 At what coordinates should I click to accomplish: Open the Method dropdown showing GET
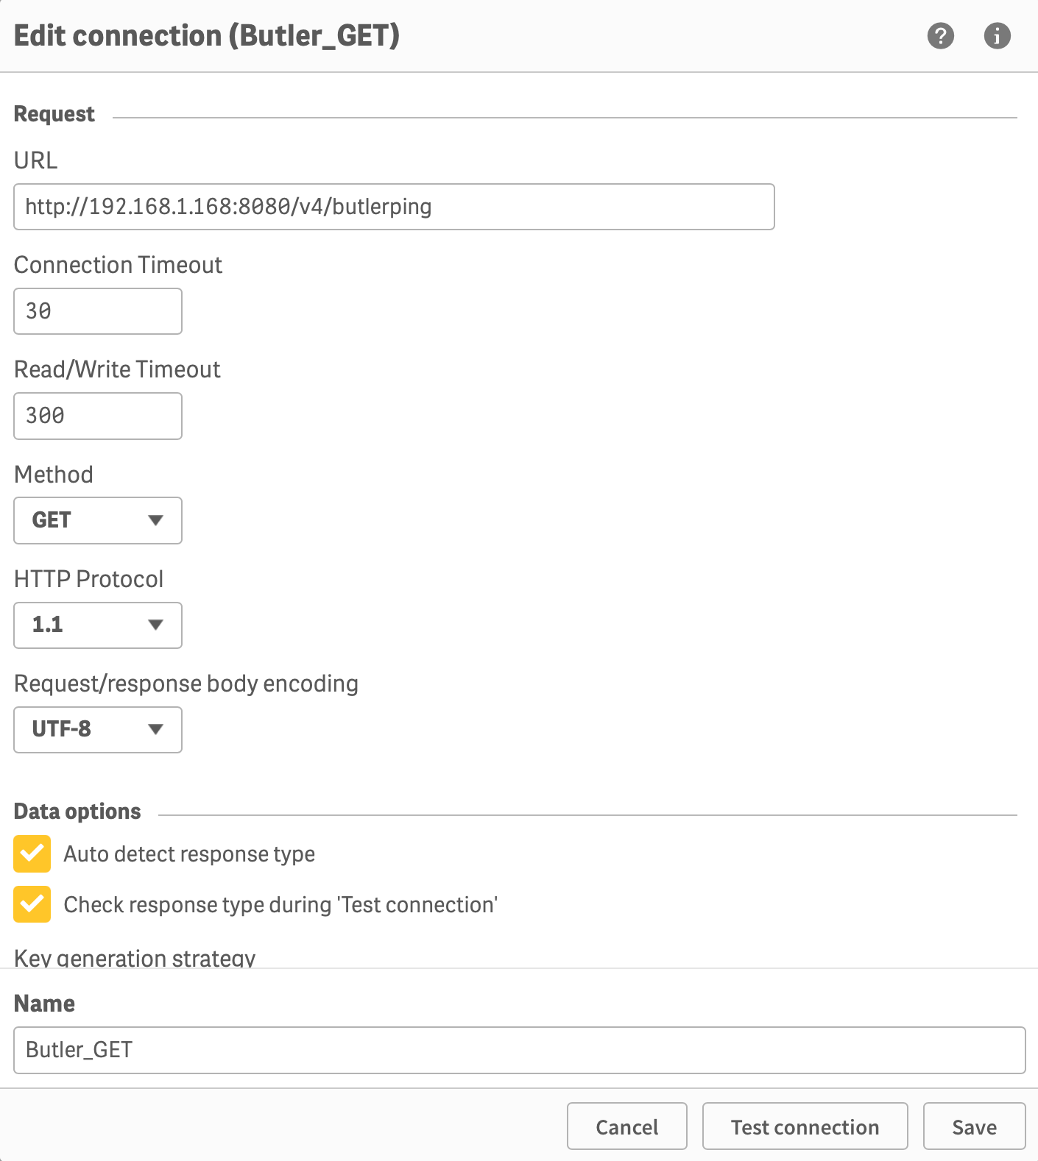click(x=97, y=520)
